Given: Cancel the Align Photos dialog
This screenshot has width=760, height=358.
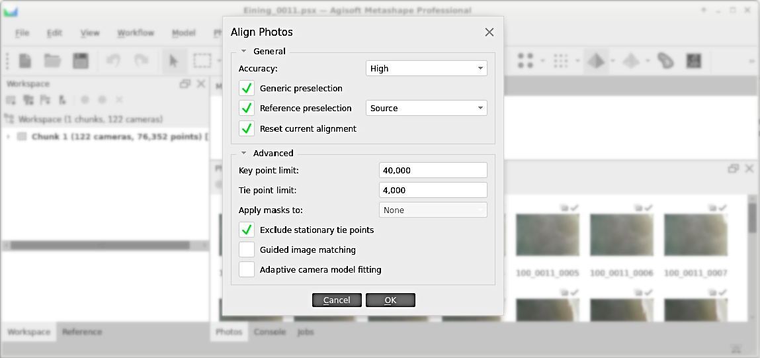Looking at the screenshot, I should pyautogui.click(x=337, y=300).
